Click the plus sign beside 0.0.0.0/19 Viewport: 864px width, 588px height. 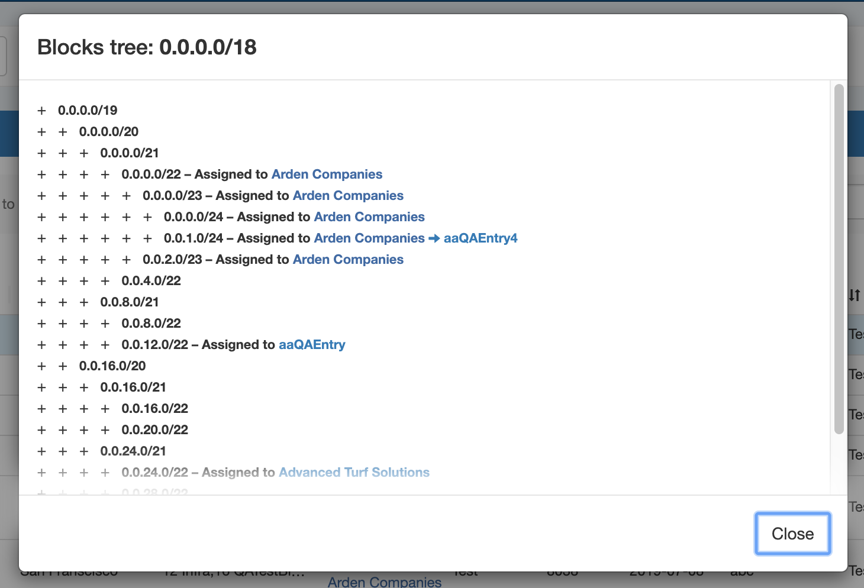point(41,111)
